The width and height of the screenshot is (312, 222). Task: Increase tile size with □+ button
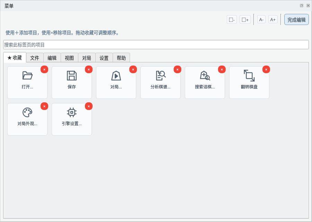point(245,20)
